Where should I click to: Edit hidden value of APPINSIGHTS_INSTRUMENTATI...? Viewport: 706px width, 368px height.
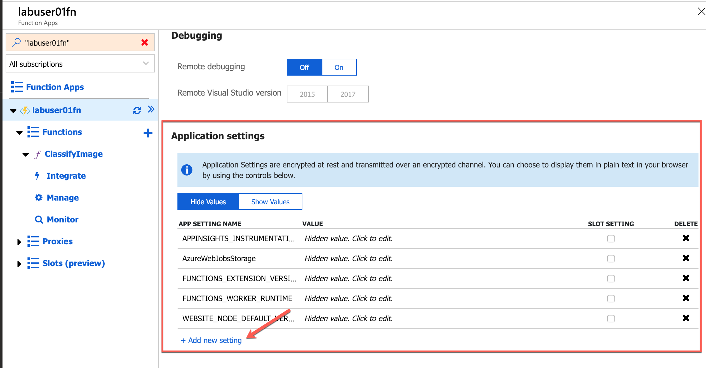349,238
